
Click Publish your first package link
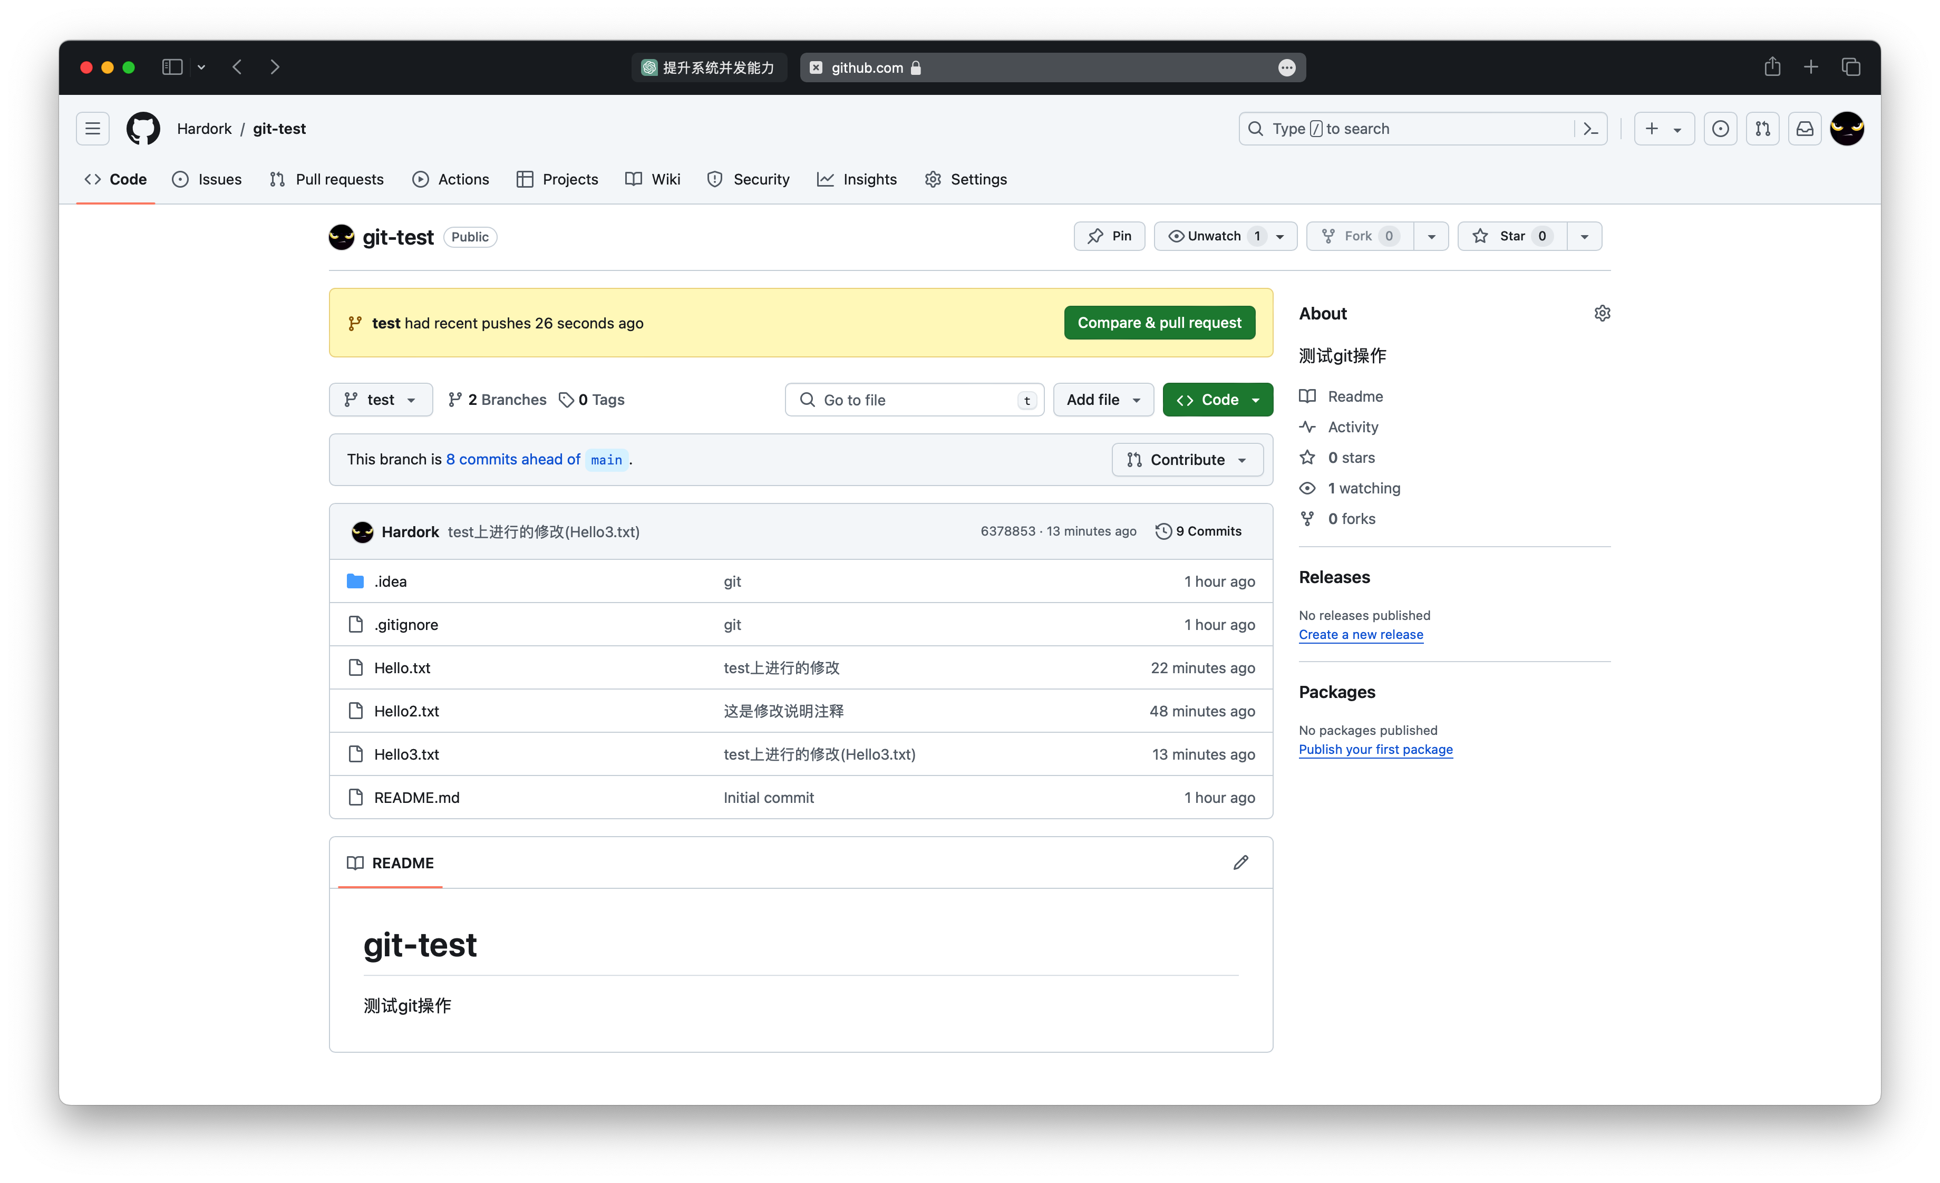pyautogui.click(x=1375, y=749)
